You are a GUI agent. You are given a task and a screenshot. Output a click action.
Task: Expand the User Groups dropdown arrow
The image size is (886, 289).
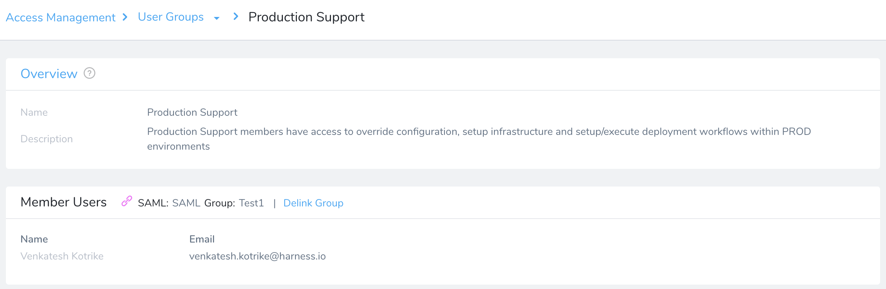coord(217,18)
